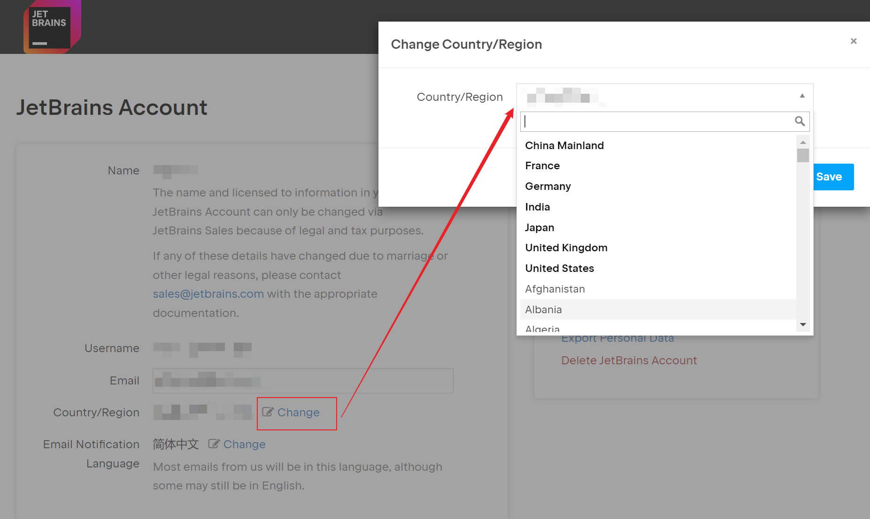Choose Germany in the country list

point(658,187)
